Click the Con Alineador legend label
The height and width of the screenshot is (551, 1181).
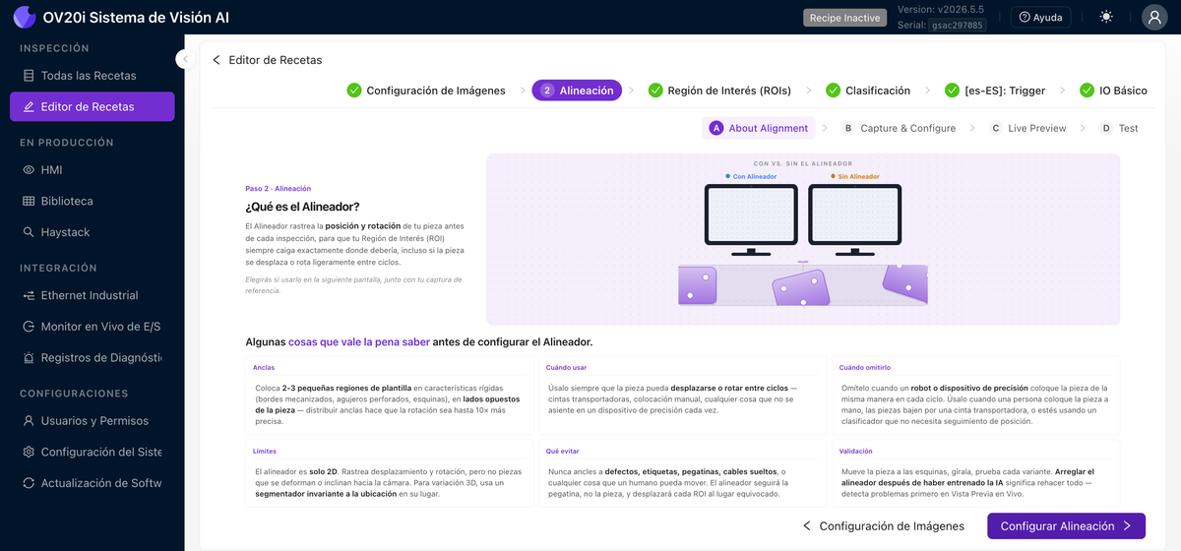pos(750,176)
